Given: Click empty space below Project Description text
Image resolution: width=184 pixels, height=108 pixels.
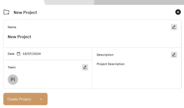Looking at the screenshot, I should [136, 78].
